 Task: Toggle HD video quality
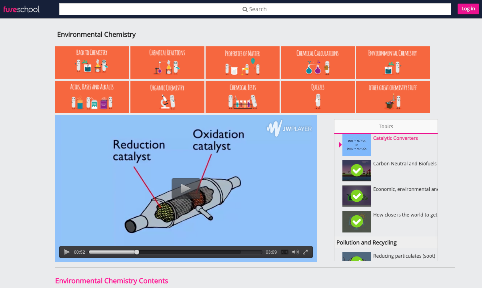coord(284,252)
